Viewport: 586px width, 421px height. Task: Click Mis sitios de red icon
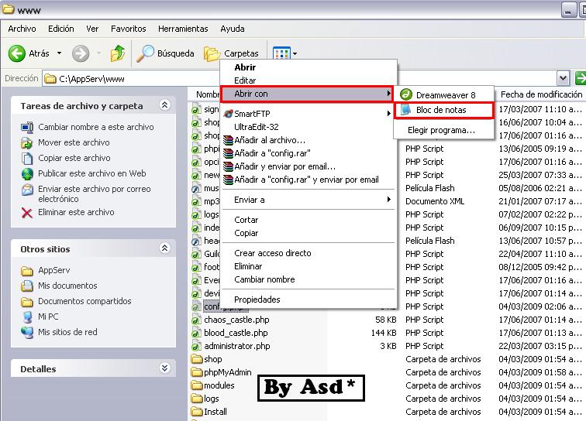coord(27,332)
